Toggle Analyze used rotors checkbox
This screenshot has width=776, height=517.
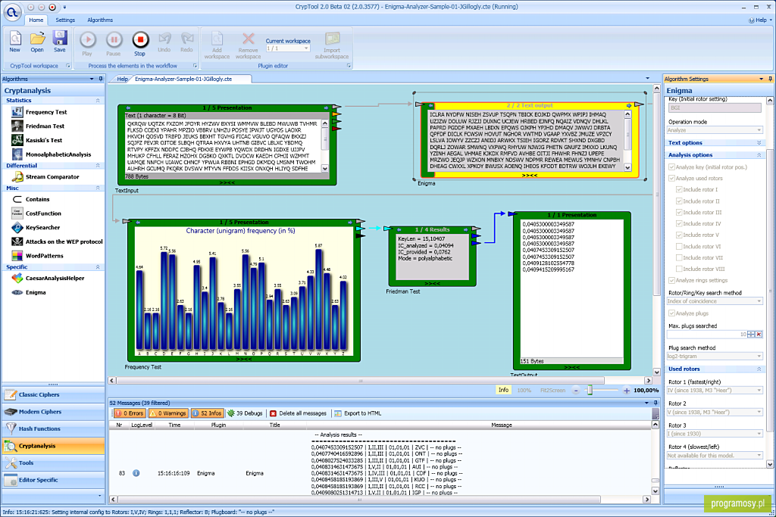(x=671, y=179)
